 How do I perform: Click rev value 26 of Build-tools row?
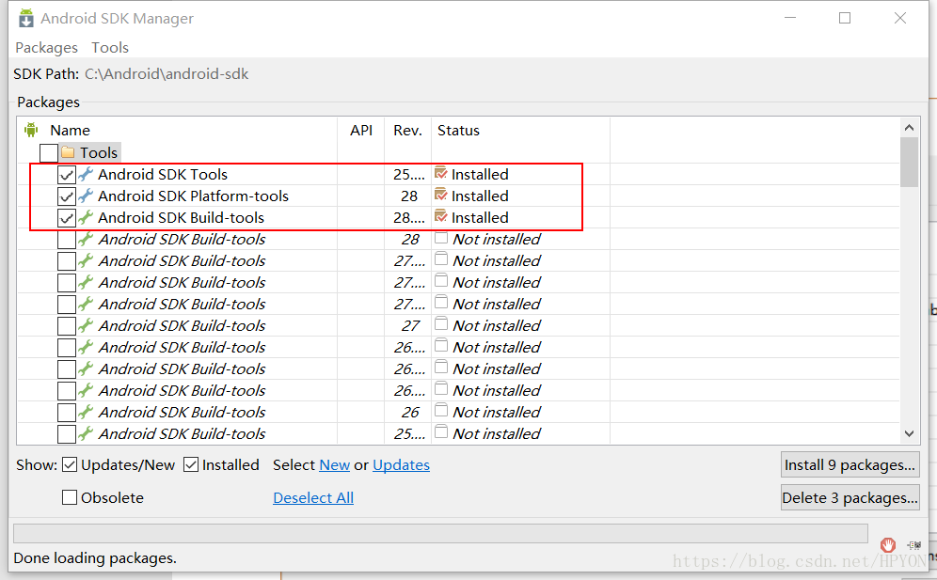pos(410,412)
